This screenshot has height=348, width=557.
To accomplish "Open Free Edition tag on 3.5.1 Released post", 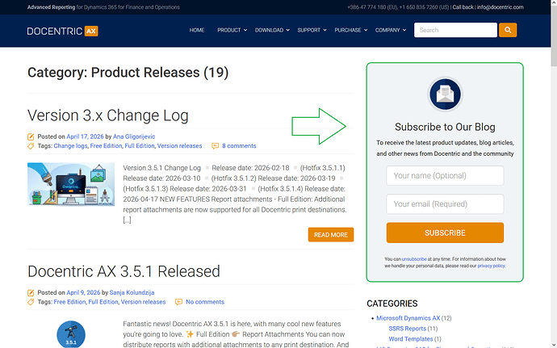I will [69, 302].
